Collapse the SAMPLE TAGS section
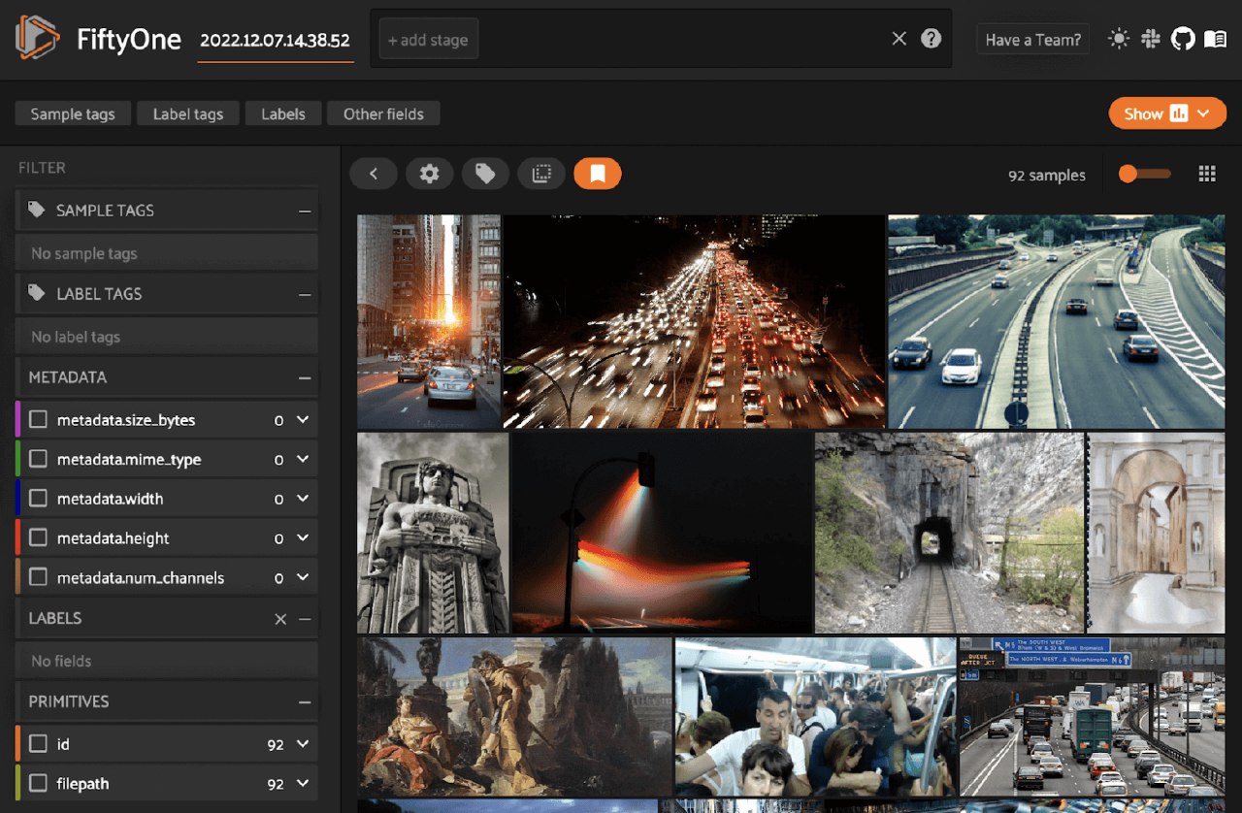1242x813 pixels. 305,211
